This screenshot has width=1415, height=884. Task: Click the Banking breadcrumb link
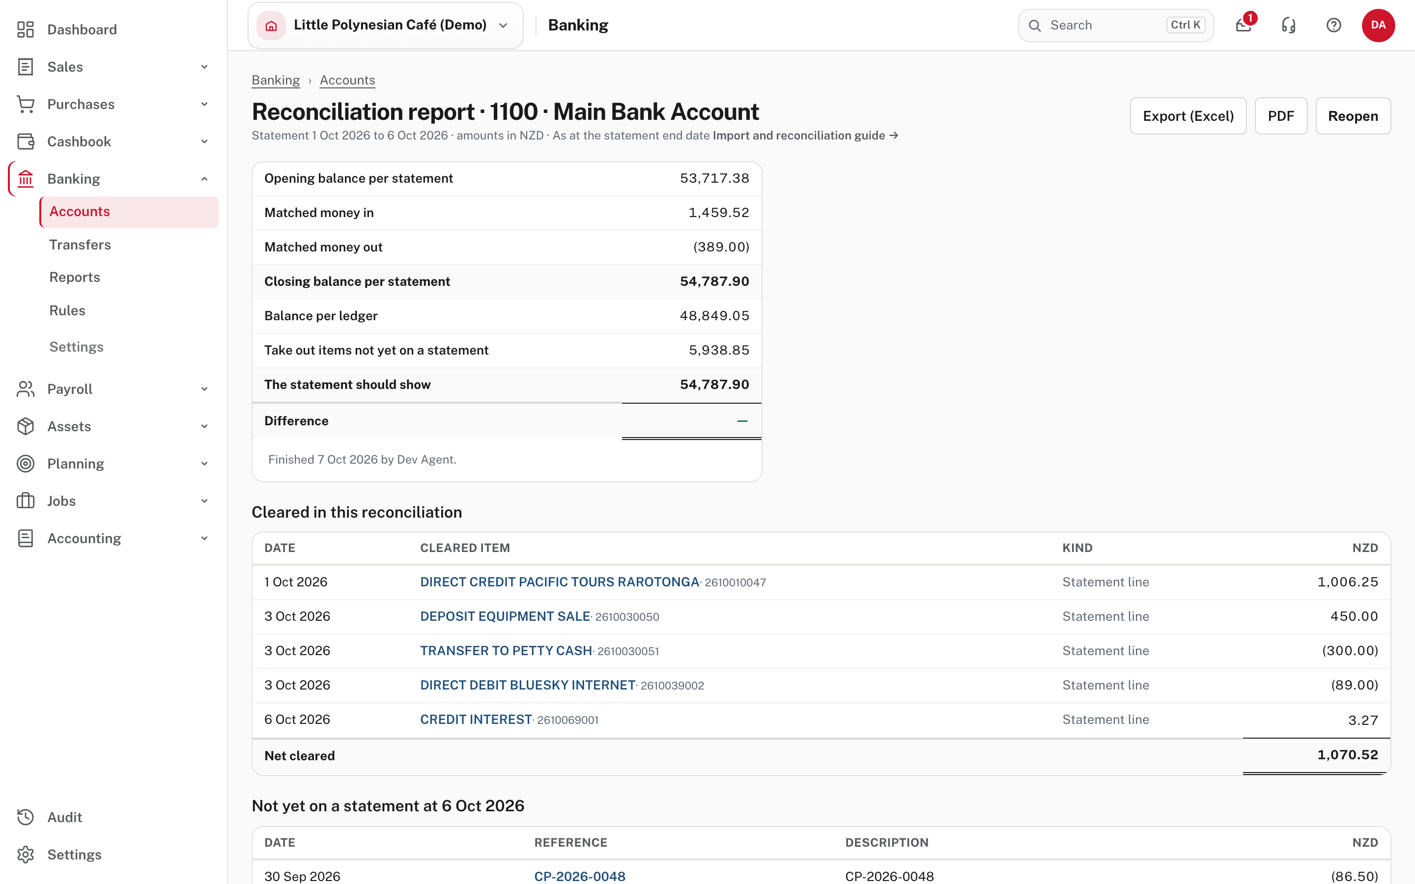[276, 80]
